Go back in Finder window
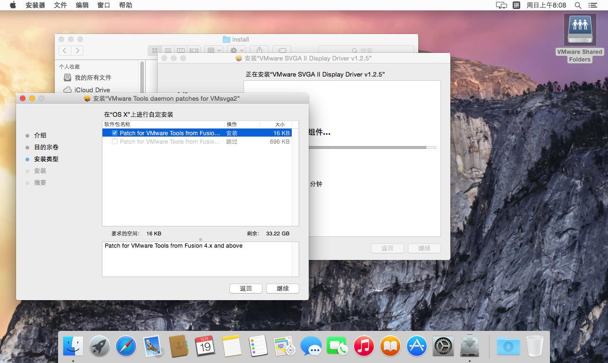608x363 pixels. tap(65, 51)
